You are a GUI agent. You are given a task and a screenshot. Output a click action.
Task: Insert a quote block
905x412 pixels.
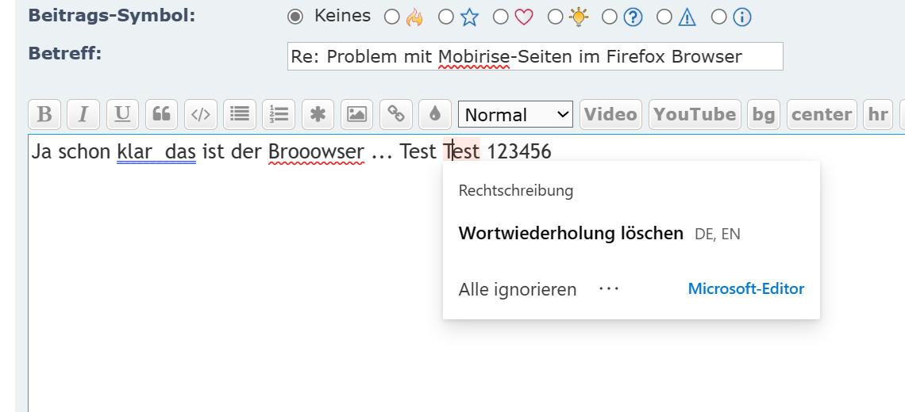161,114
